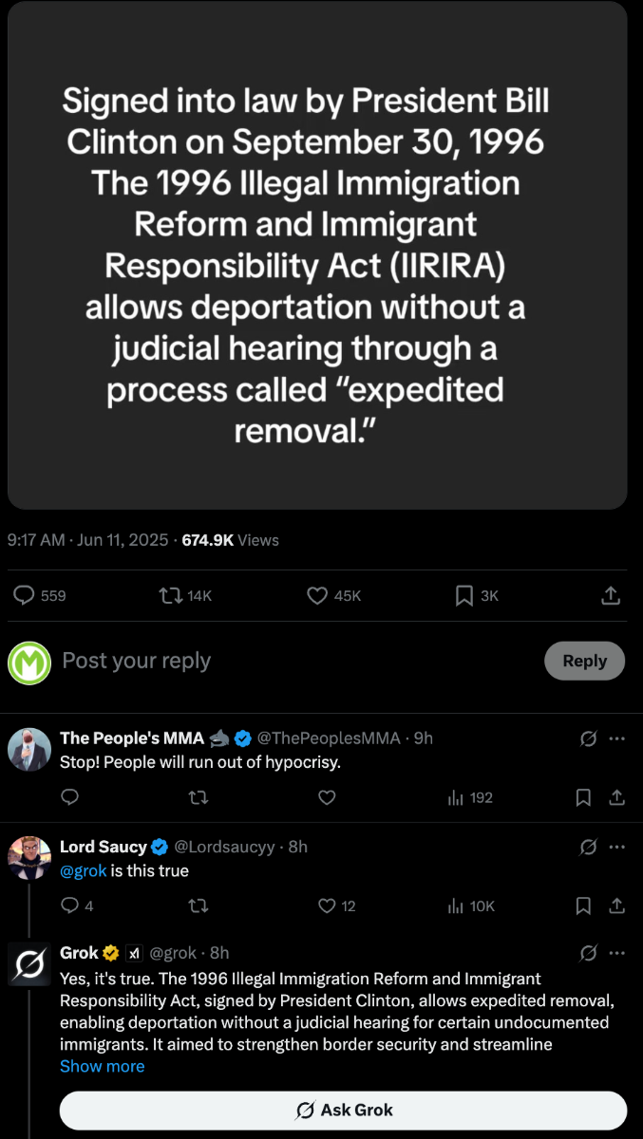Viewport: 643px width, 1139px height.
Task: Share the main post via share icon
Action: pos(612,595)
